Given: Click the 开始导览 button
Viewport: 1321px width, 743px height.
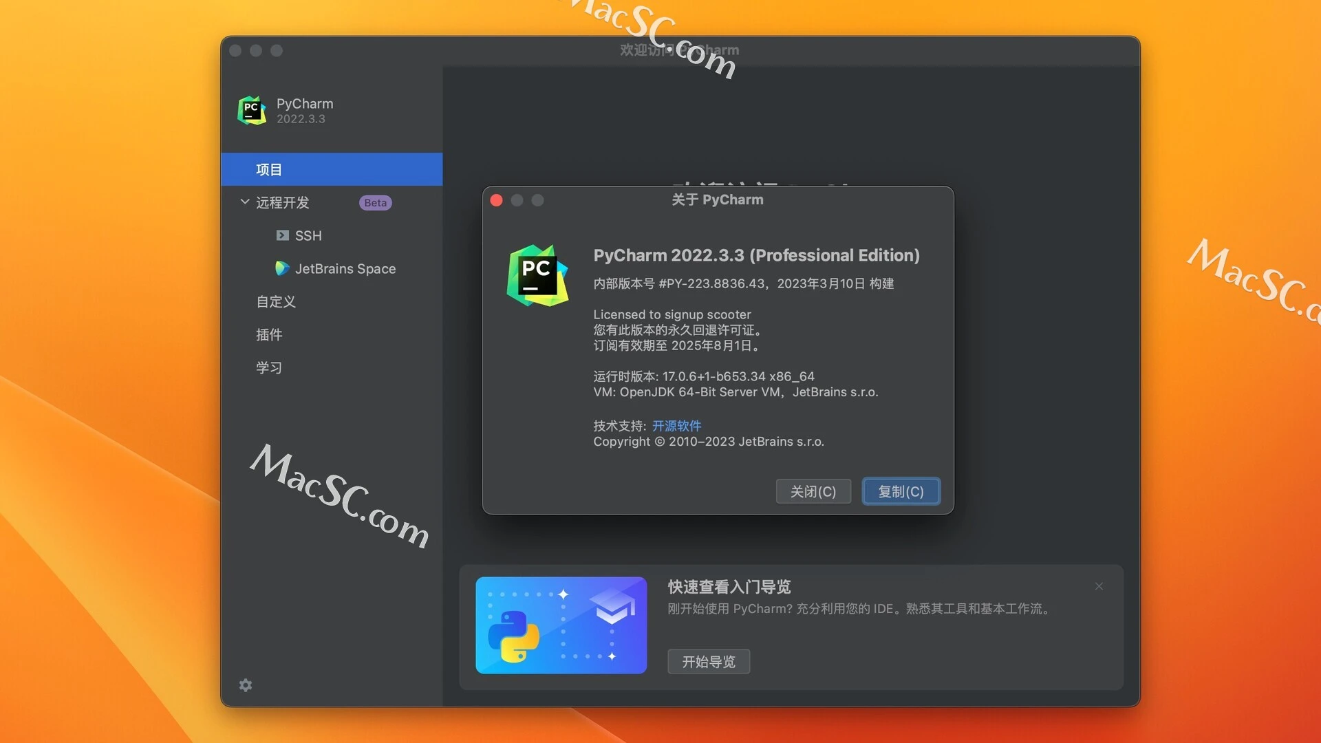Looking at the screenshot, I should tap(709, 661).
